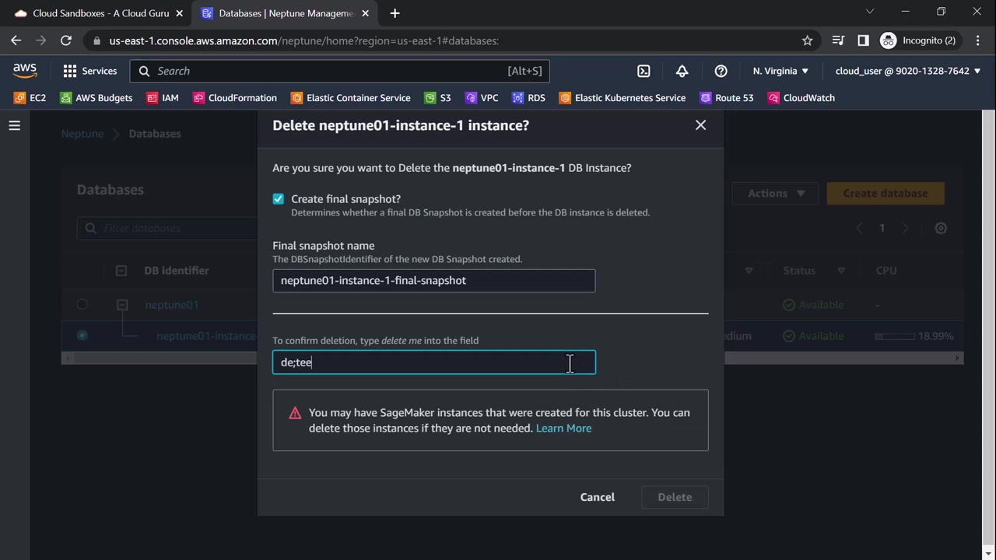Viewport: 996px width, 560px height.
Task: Focus the AWS console search box
Action: [340, 71]
